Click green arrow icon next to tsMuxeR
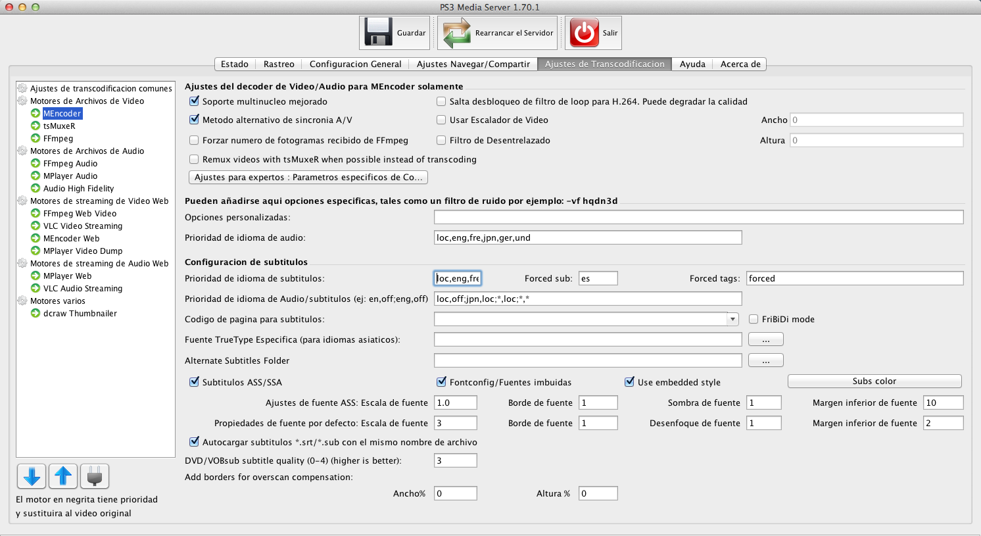The height and width of the screenshot is (536, 981). coord(36,126)
